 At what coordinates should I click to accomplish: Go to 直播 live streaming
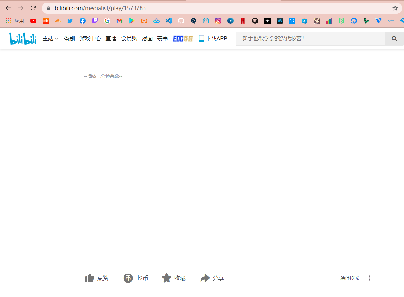pyautogui.click(x=111, y=39)
